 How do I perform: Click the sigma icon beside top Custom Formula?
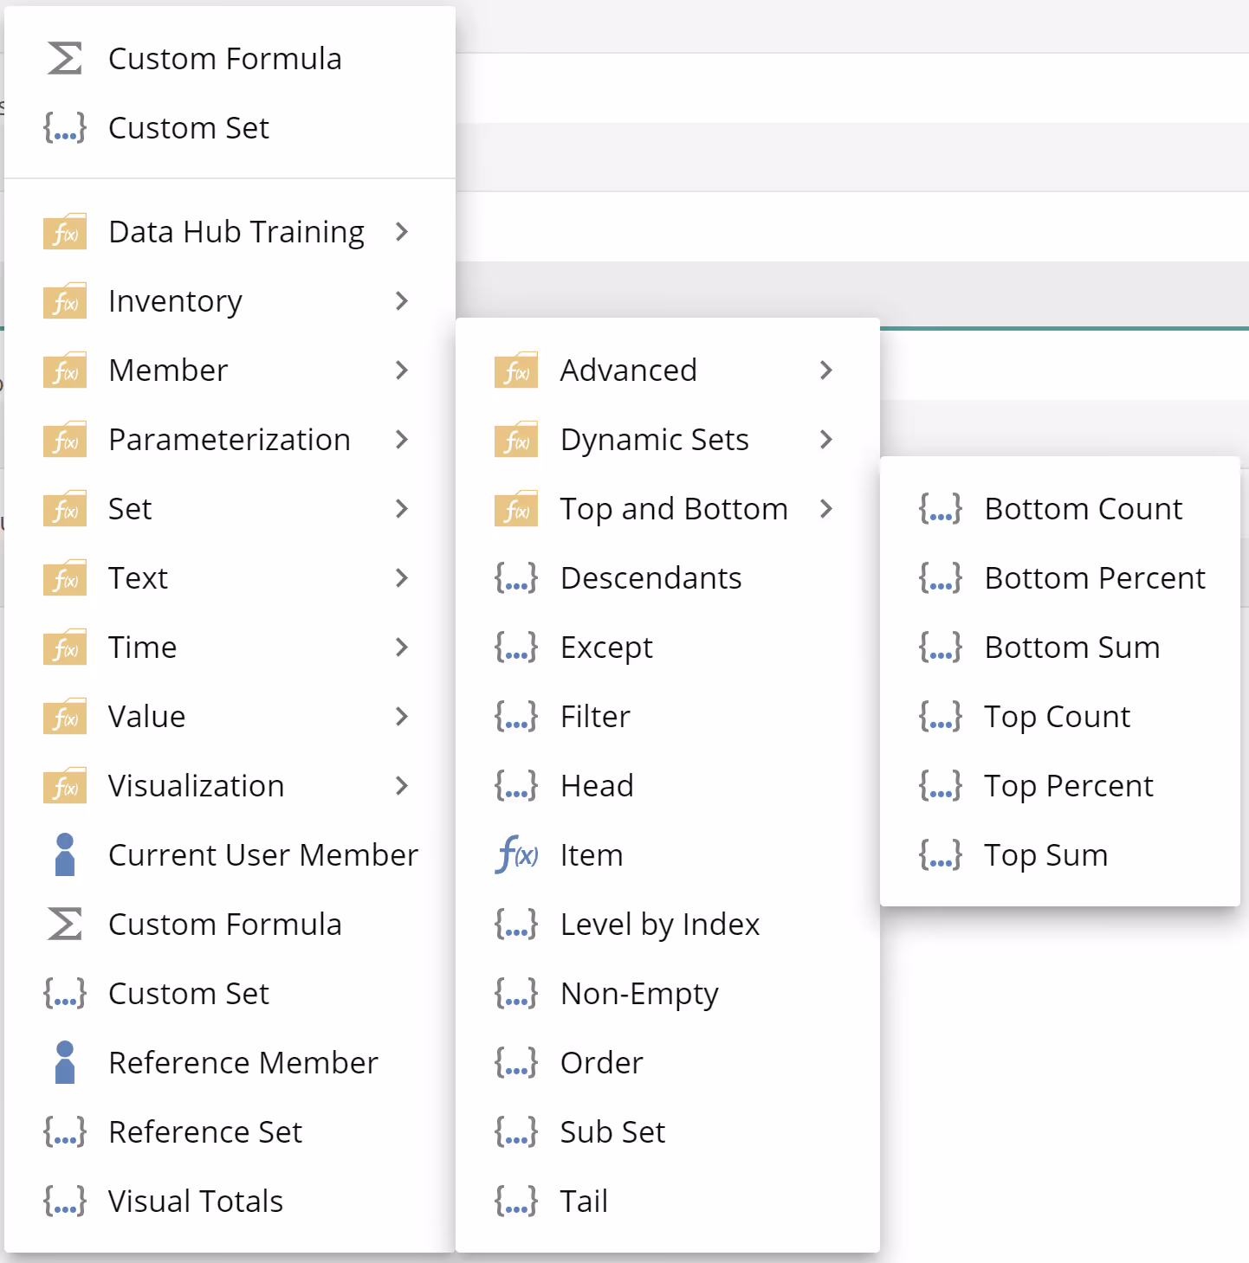pos(65,59)
